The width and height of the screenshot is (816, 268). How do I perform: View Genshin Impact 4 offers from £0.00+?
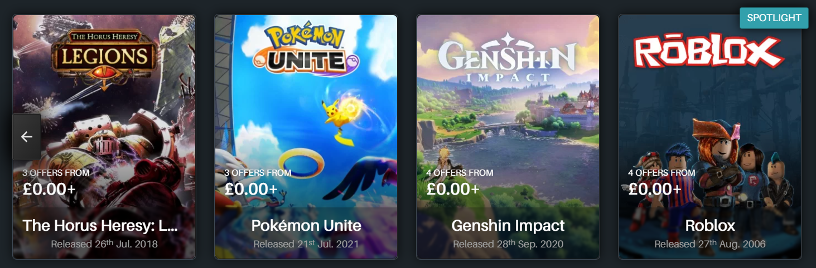pos(460,182)
